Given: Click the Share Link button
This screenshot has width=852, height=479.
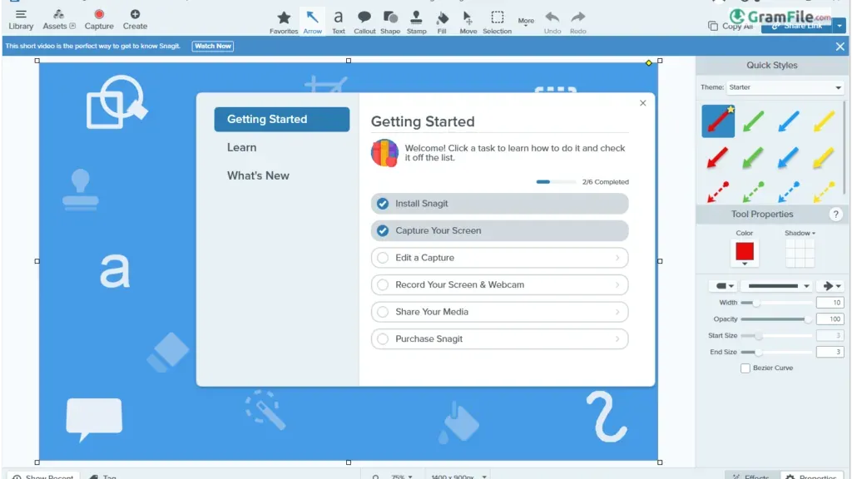Looking at the screenshot, I should [x=796, y=26].
